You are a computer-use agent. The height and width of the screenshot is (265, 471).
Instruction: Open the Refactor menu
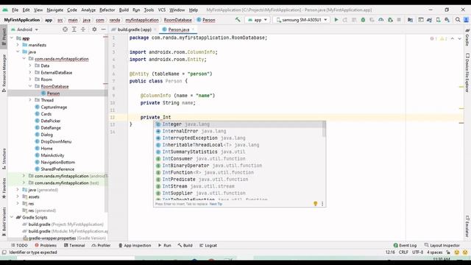coord(107,10)
